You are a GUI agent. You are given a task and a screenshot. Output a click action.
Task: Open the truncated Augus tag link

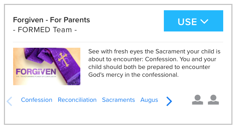(x=149, y=100)
